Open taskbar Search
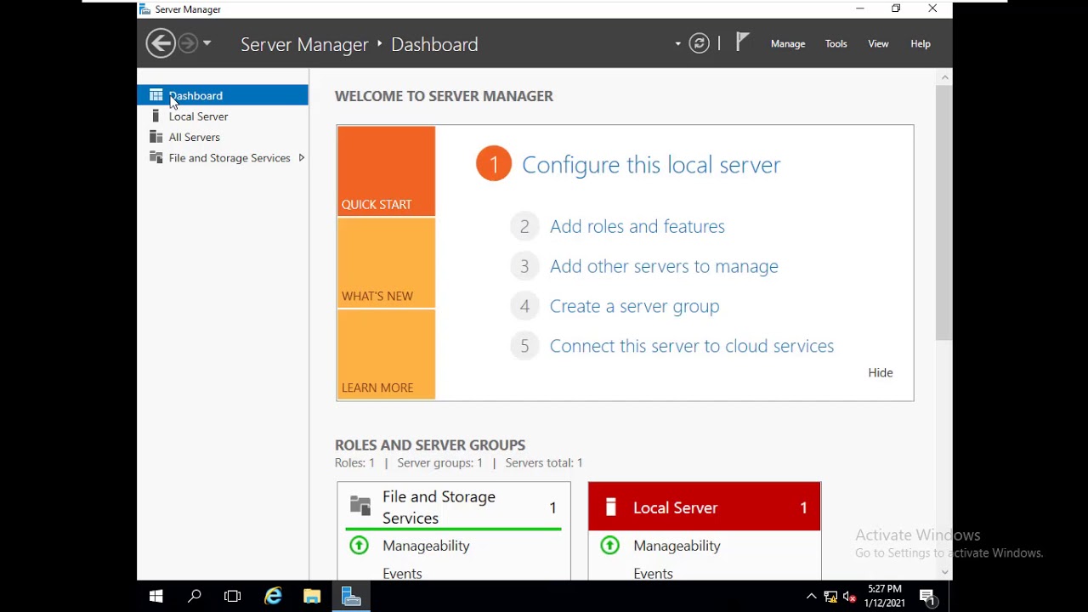 195,597
